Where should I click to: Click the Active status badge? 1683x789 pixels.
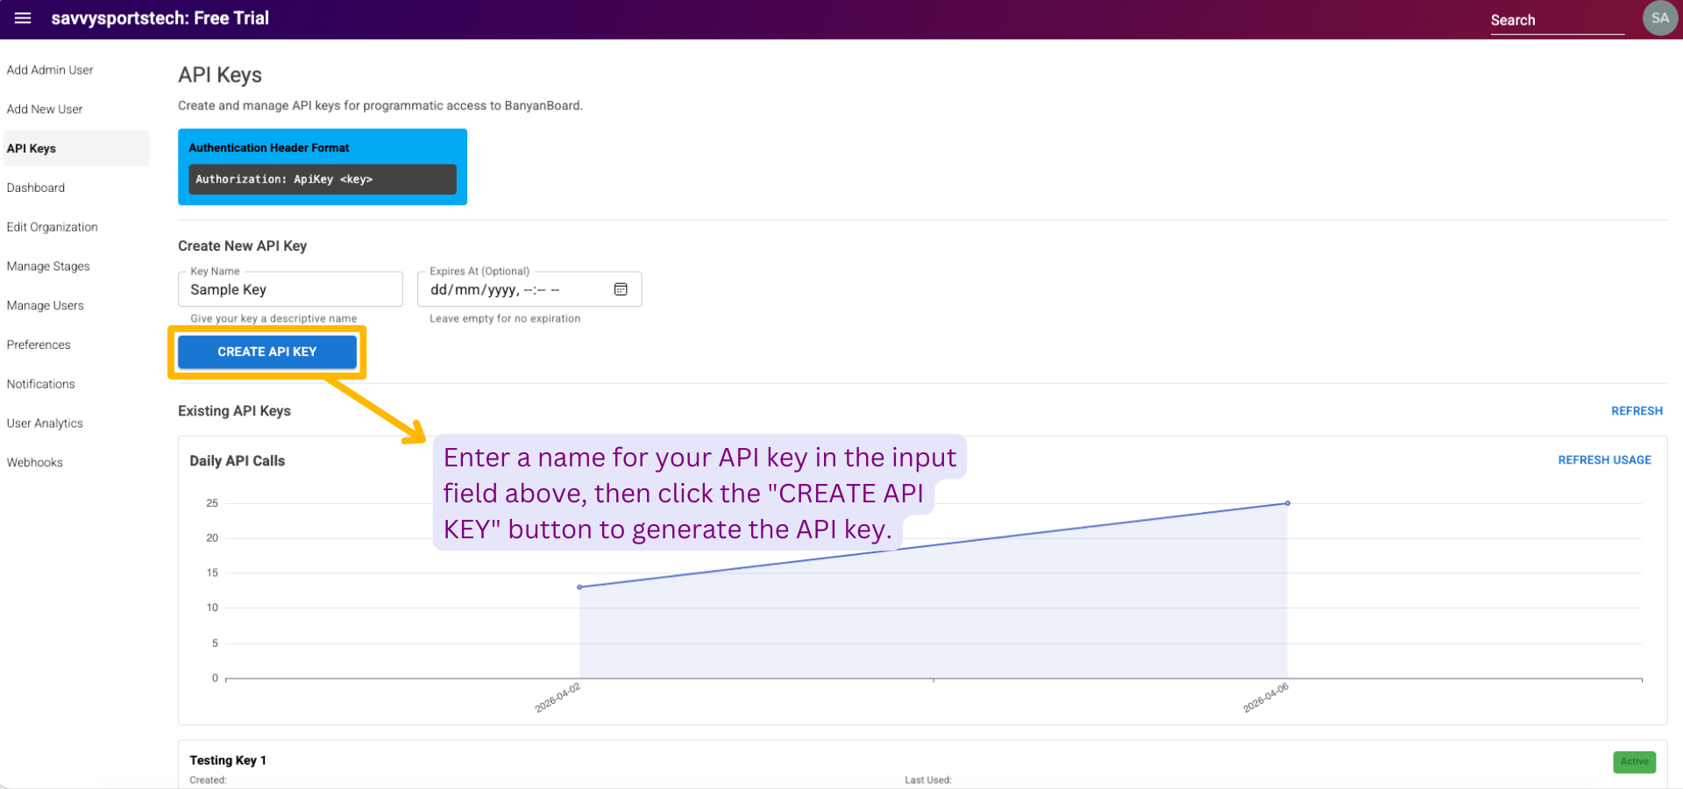click(x=1633, y=762)
